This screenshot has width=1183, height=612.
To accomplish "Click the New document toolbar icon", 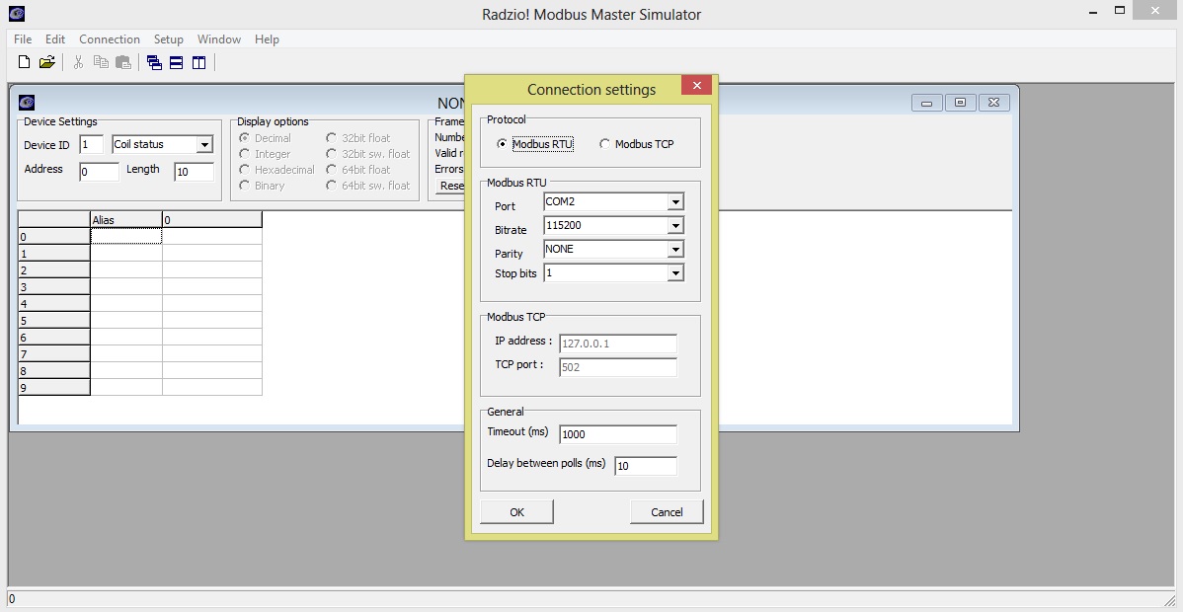I will point(24,62).
